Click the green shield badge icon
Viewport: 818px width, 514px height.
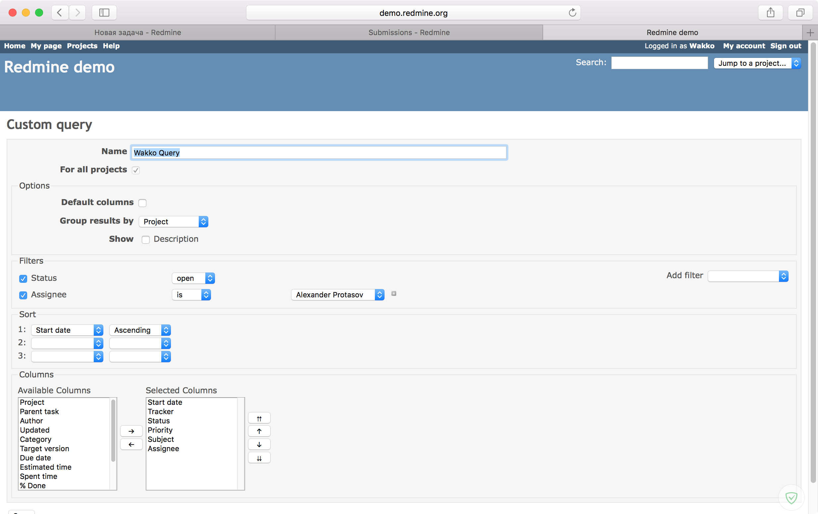pos(791,498)
